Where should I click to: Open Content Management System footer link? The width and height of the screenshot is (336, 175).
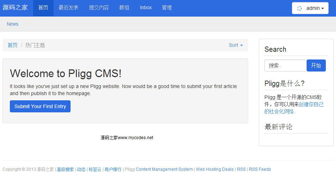tap(164, 169)
